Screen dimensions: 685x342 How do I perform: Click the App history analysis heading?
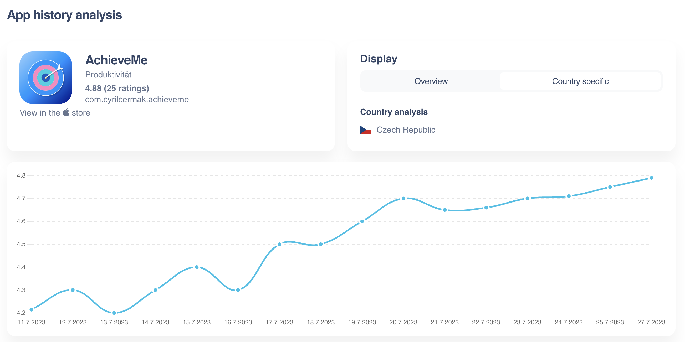tap(64, 15)
